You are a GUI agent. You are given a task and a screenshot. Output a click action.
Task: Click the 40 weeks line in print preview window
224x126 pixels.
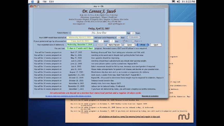[x=129, y=111]
